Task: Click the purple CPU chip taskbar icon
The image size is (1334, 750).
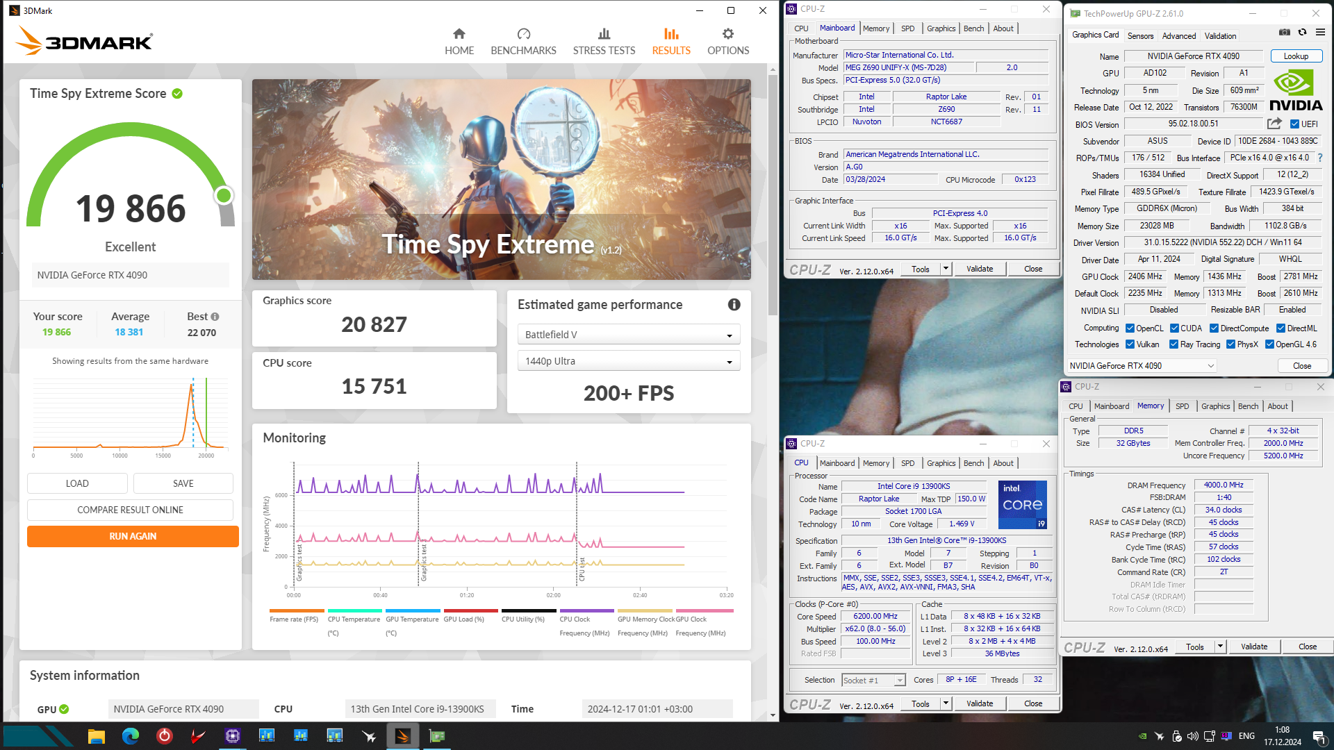Action: pos(233,736)
